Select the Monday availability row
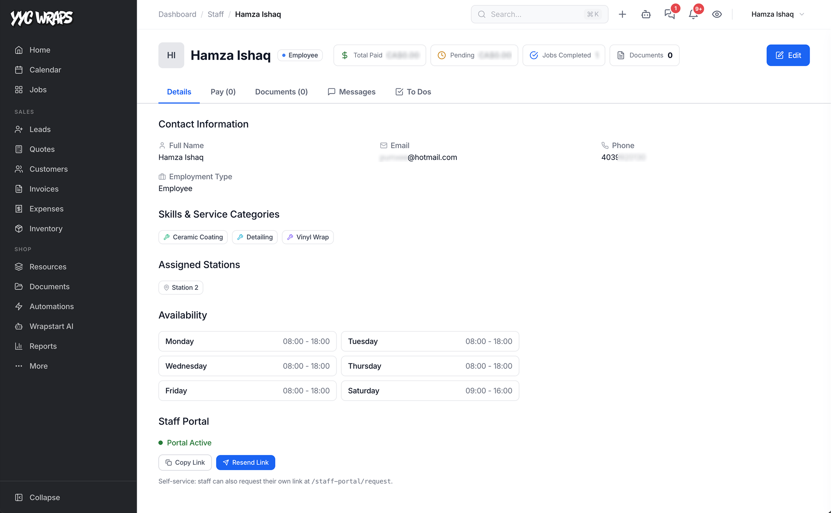Viewport: 831px width, 513px height. (x=247, y=341)
